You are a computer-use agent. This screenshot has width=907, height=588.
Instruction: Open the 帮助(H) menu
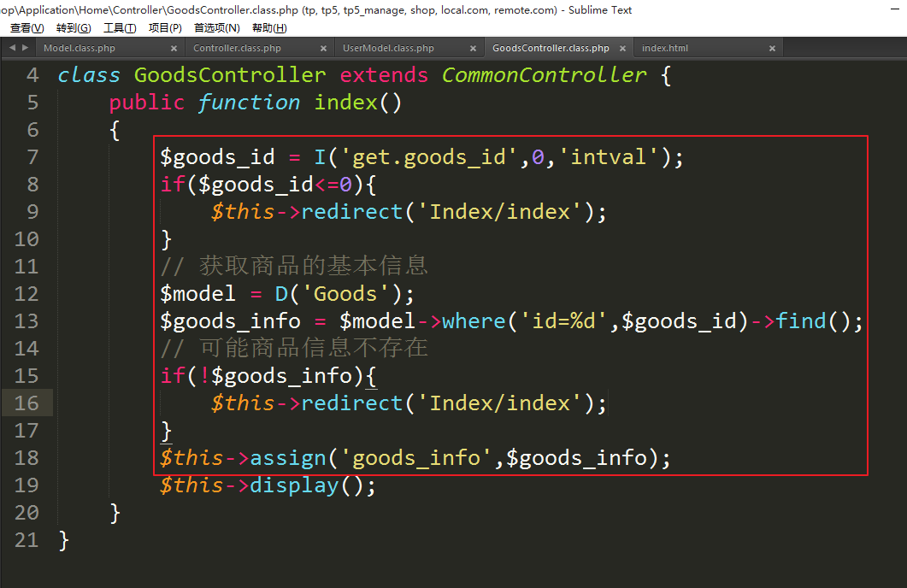(269, 28)
